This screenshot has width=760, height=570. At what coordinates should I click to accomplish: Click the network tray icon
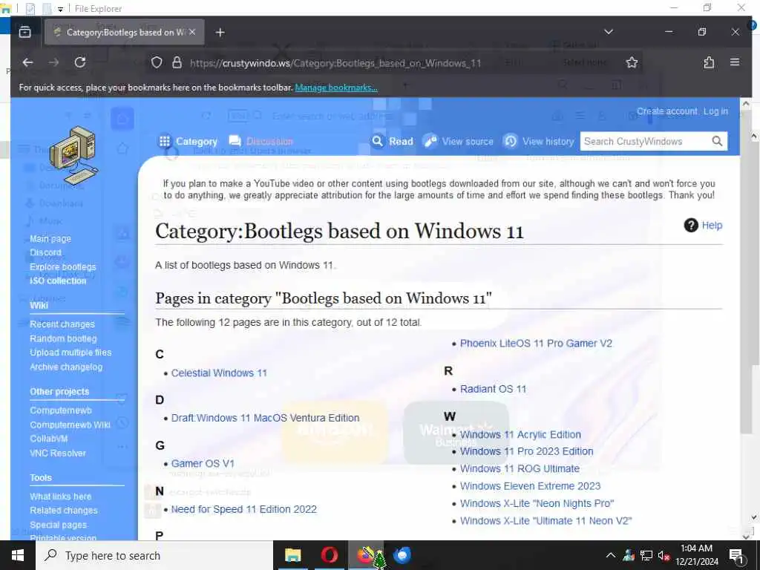click(x=646, y=555)
